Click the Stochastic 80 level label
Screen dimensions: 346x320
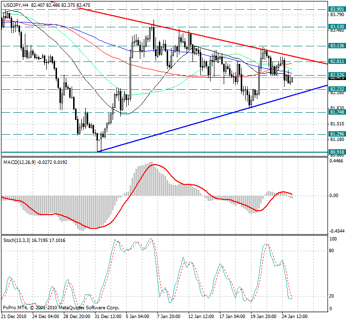(x=332, y=251)
